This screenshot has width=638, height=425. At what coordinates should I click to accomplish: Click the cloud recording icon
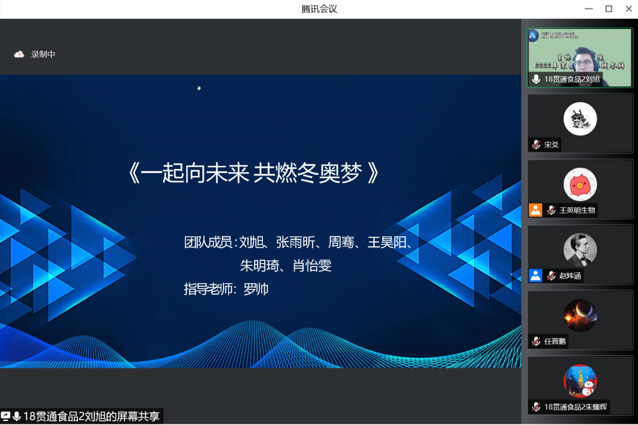click(x=19, y=54)
